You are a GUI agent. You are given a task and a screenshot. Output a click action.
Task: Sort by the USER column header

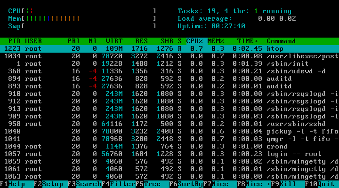click(33, 41)
